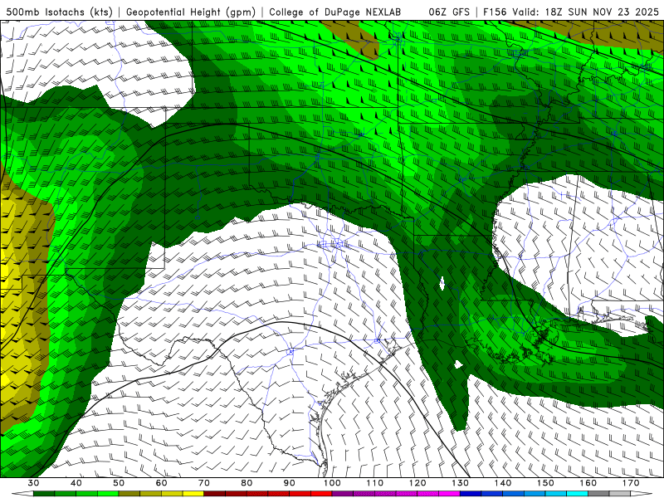Click the '170' label on the color scale
This screenshot has width=664, height=498.
point(631,483)
